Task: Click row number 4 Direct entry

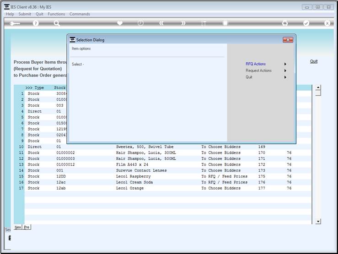Action: 22,112
